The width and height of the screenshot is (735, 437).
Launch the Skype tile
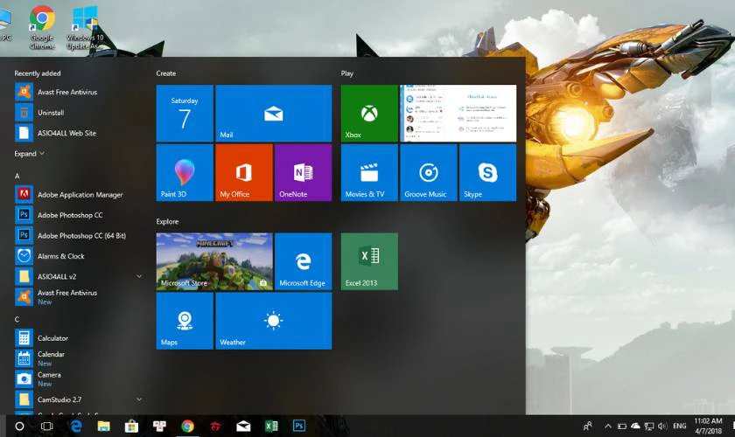click(x=488, y=173)
